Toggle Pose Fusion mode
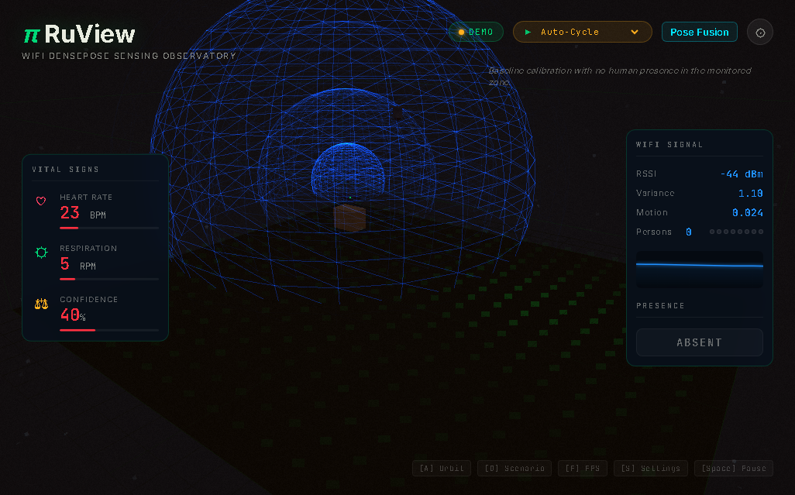Screen dimensions: 795x495 pyautogui.click(x=699, y=33)
